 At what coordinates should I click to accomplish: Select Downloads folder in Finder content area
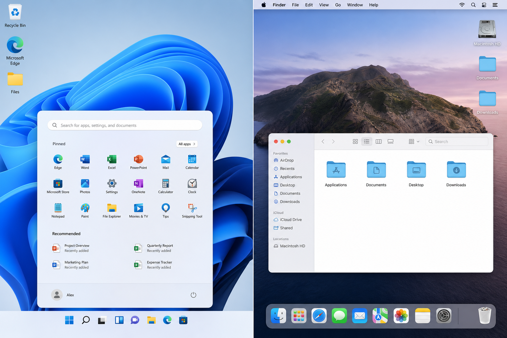click(x=456, y=174)
